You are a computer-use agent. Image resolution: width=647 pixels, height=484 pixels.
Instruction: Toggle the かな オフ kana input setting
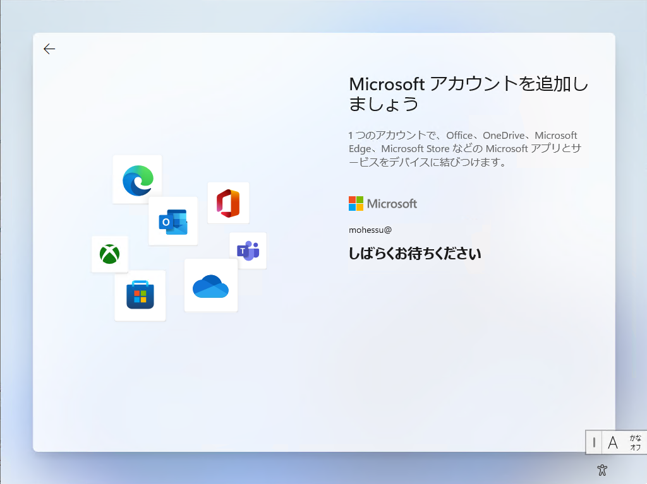click(x=636, y=443)
